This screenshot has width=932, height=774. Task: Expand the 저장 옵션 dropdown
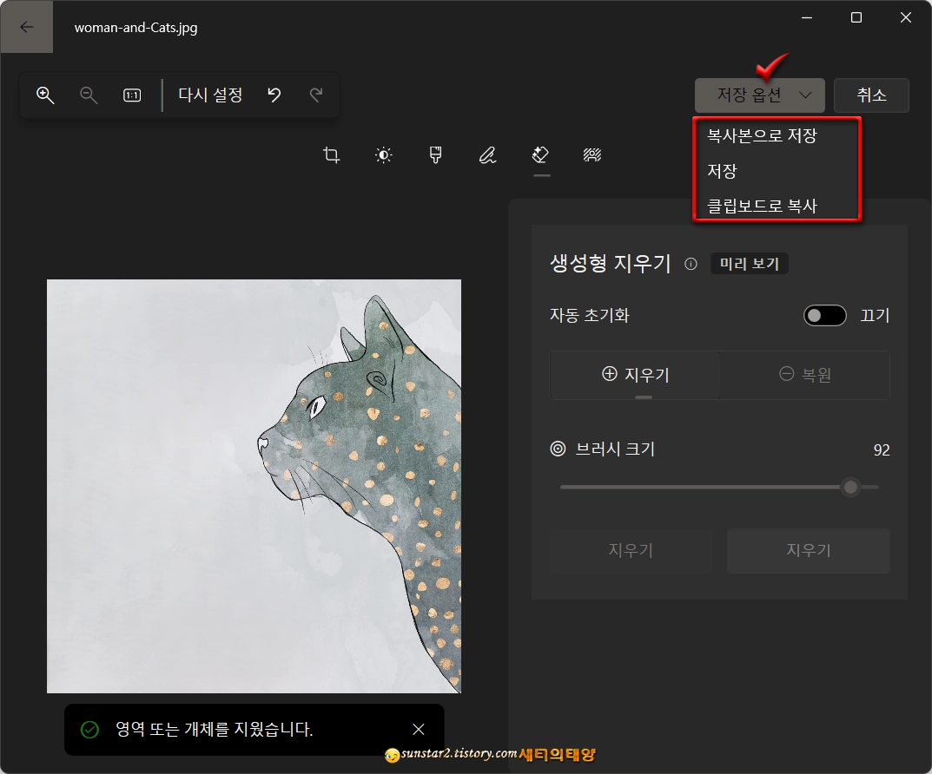[x=760, y=95]
